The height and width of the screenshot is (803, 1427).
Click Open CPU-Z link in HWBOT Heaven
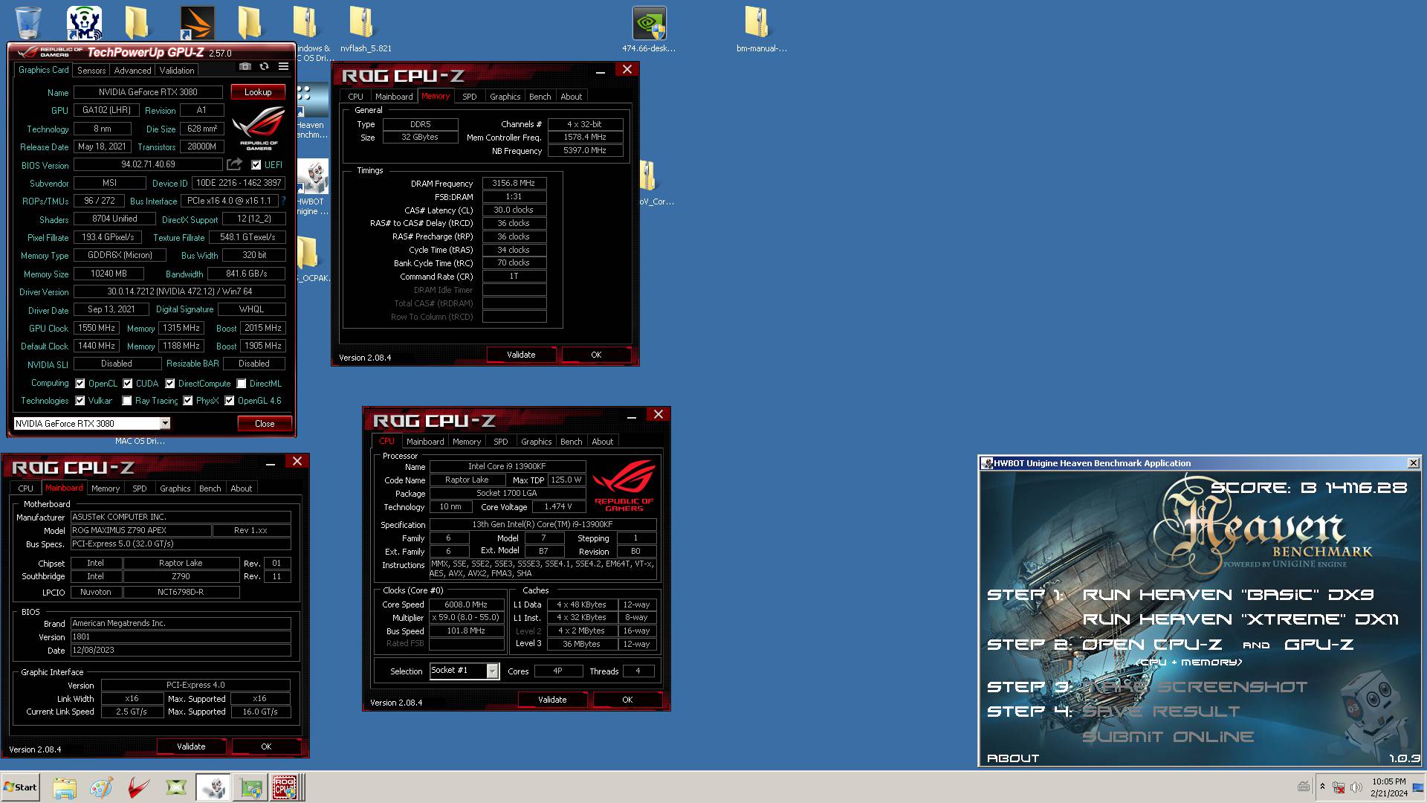[x=1151, y=645]
